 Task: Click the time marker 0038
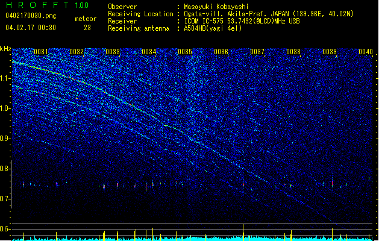(293, 52)
